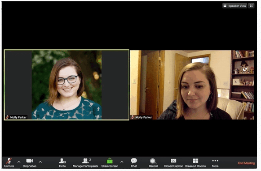
Task: Expand share screen options arrow
Action: point(122,162)
